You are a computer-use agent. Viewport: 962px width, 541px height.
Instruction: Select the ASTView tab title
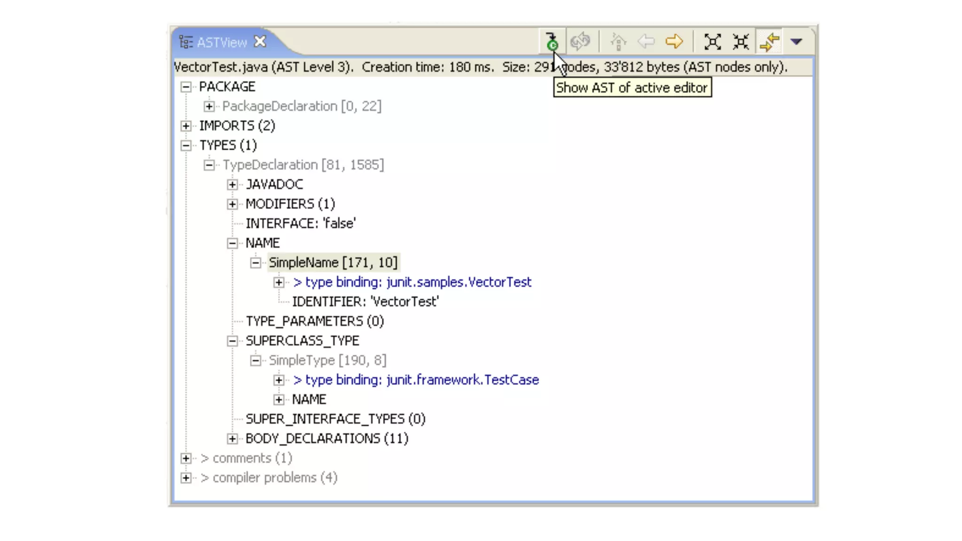point(221,43)
